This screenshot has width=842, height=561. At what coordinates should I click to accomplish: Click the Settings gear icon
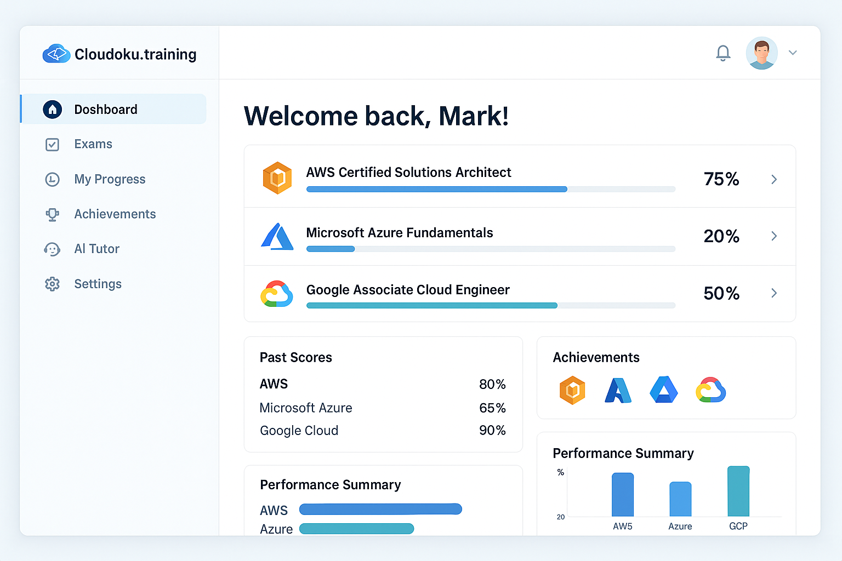(52, 284)
